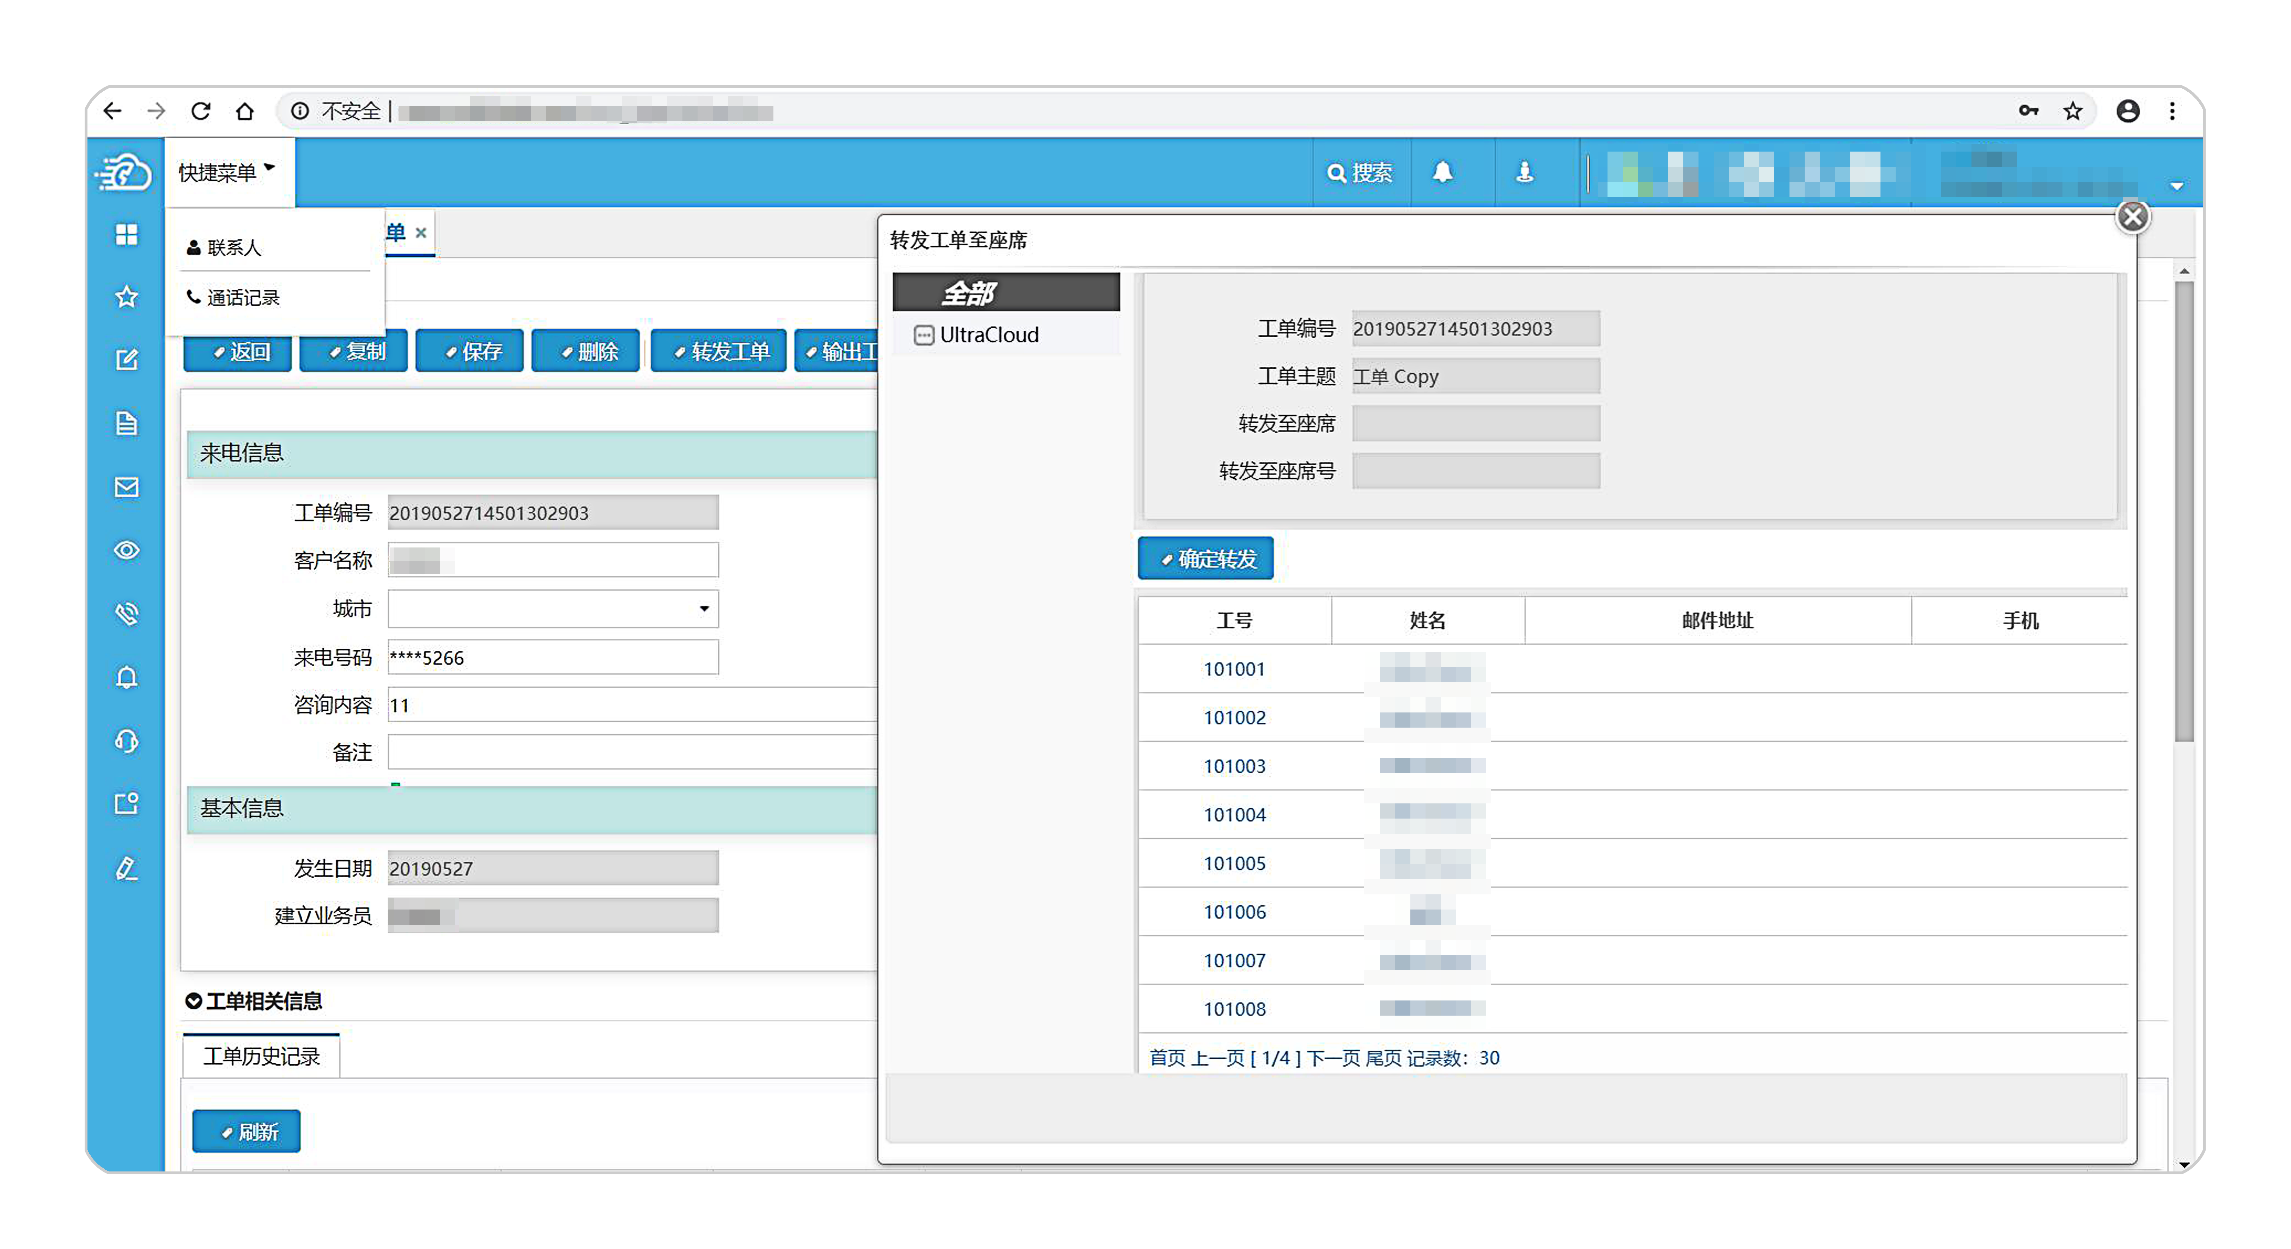The image size is (2291, 1249).
Task: Click the 返回 button
Action: coord(237,351)
